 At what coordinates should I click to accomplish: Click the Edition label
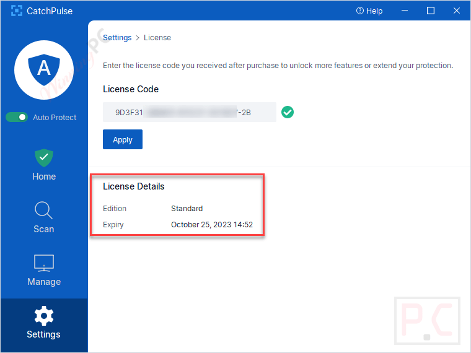tap(115, 208)
